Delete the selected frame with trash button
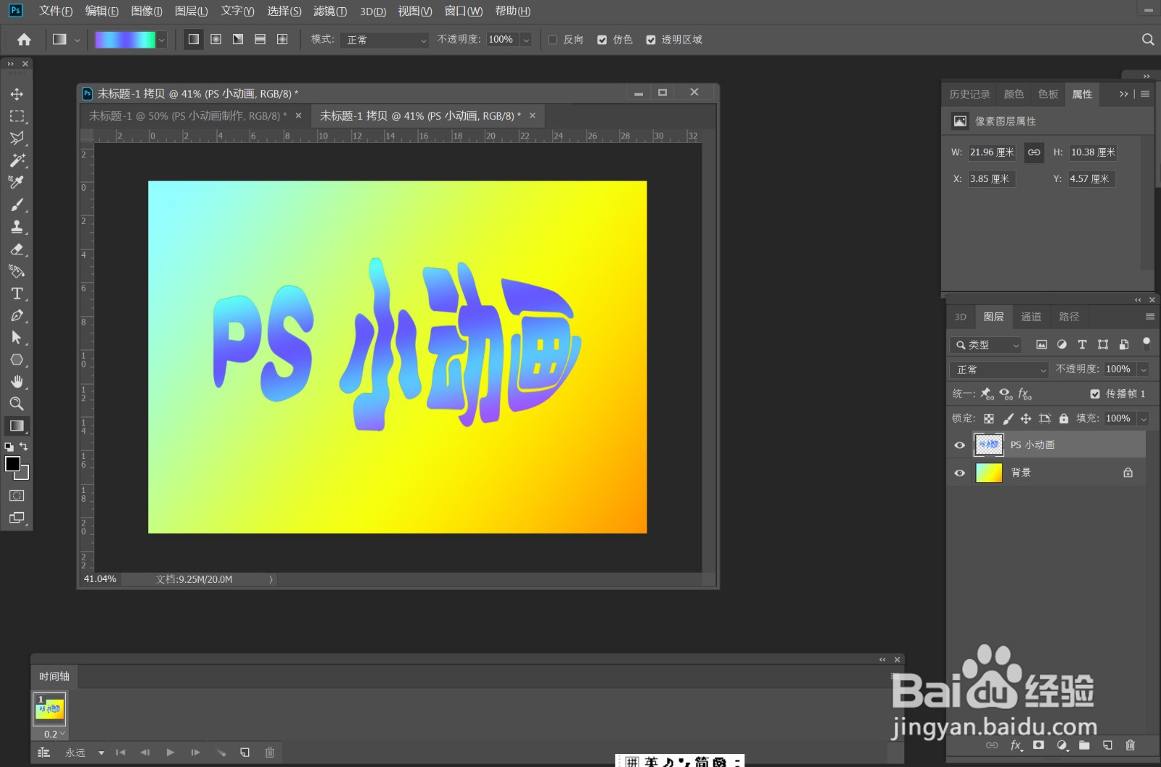 269,753
